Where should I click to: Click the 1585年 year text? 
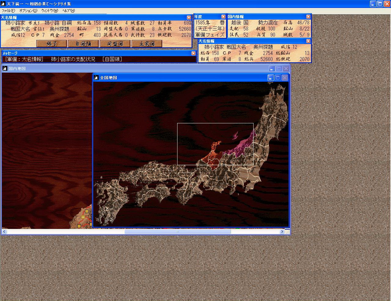pyautogui.click(x=203, y=23)
